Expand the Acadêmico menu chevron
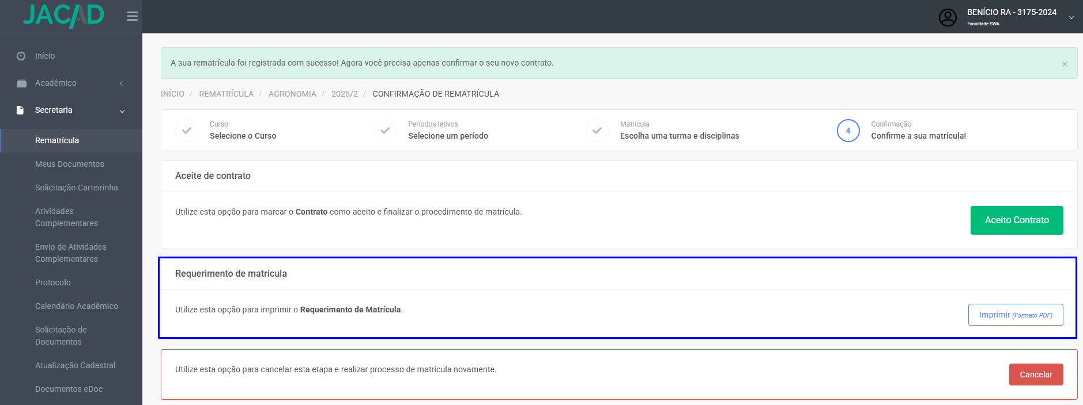This screenshot has height=405, width=1083. [x=122, y=83]
